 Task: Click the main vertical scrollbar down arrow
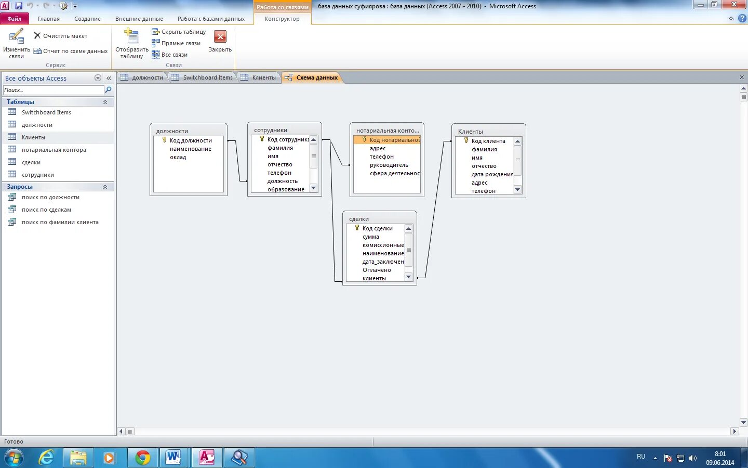[743, 422]
